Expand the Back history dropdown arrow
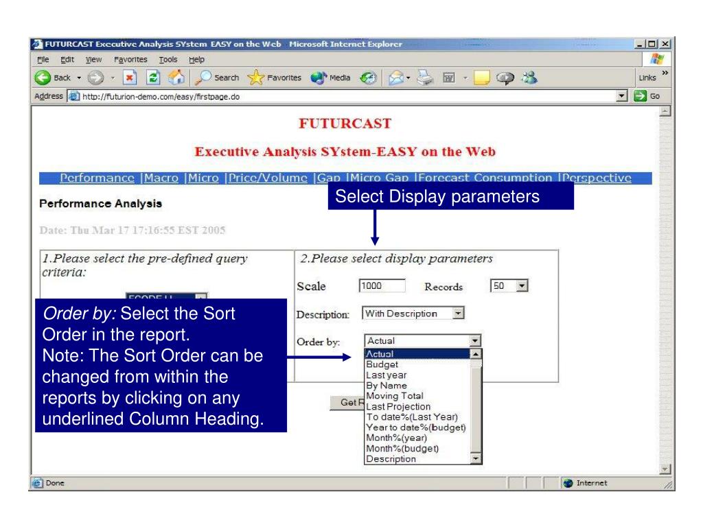Screen dimensions: 703x527 [x=79, y=78]
